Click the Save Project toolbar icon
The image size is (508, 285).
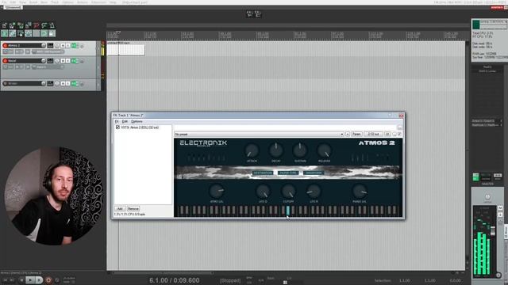coord(21,25)
